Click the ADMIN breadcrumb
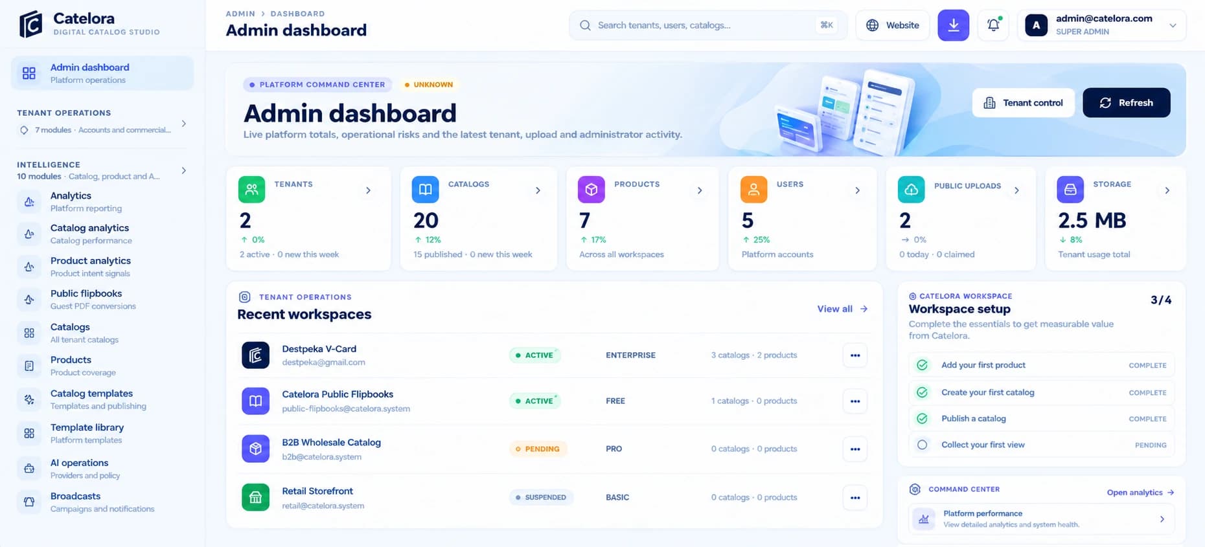The width and height of the screenshot is (1205, 547). pos(240,14)
